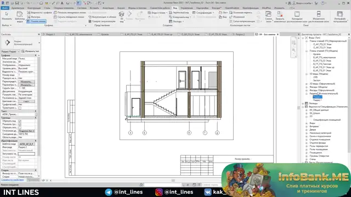Screen dimensions: 351x197
Task: Open the User Interface ribbon icon
Action: point(340,16)
